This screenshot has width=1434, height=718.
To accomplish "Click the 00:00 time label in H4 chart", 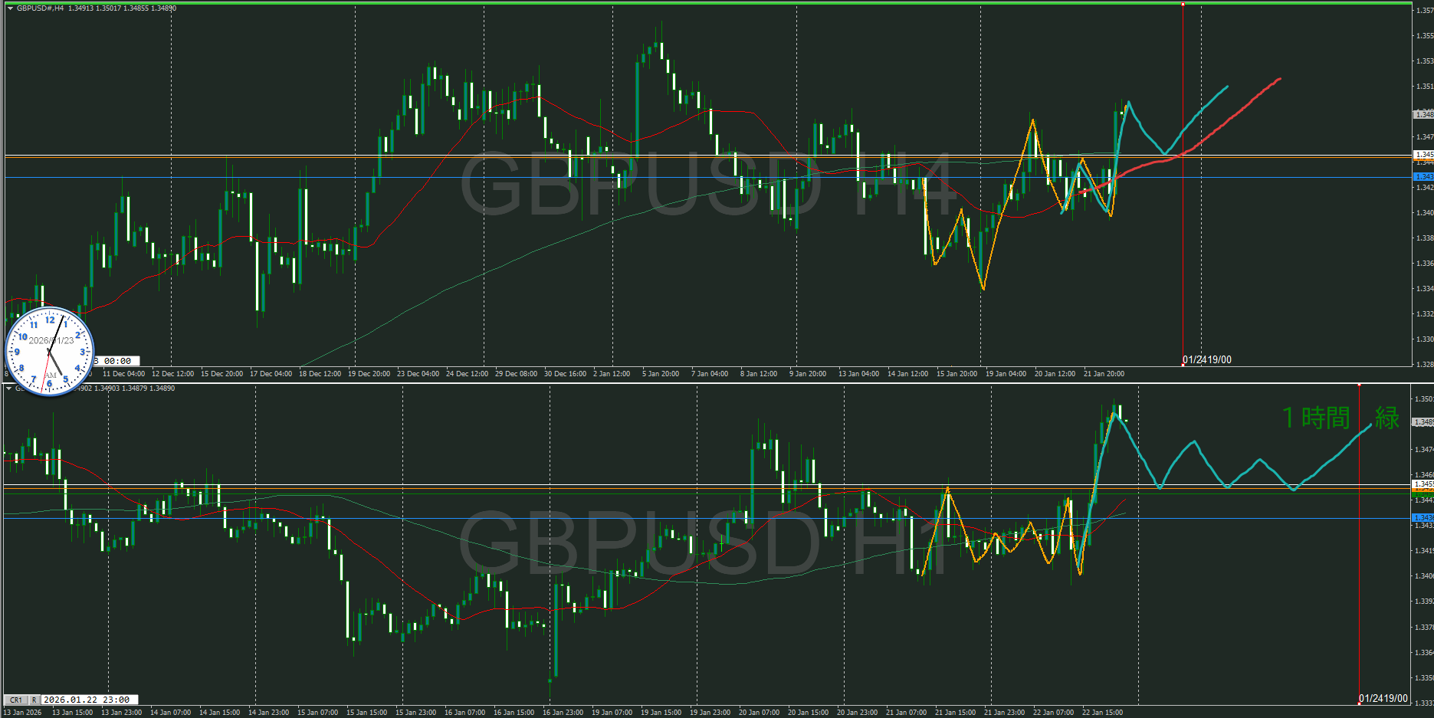I will [x=116, y=361].
